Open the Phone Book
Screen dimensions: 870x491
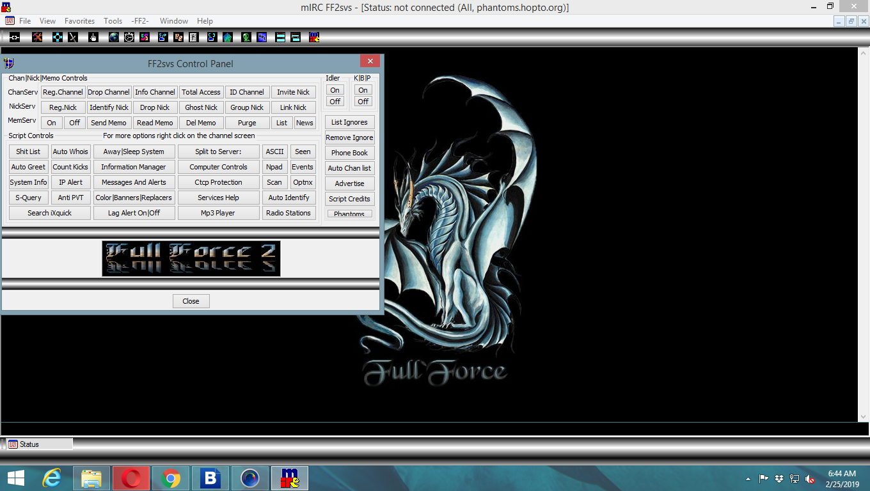coord(349,153)
